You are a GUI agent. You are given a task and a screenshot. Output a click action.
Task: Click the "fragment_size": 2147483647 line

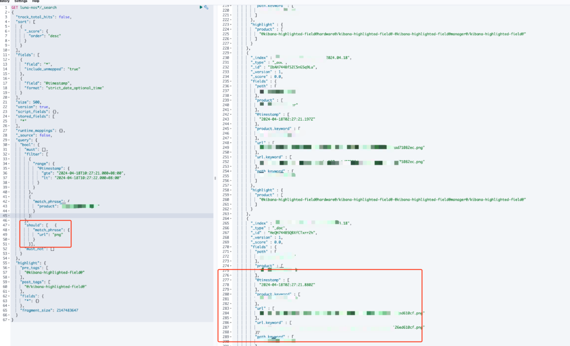pos(49,310)
